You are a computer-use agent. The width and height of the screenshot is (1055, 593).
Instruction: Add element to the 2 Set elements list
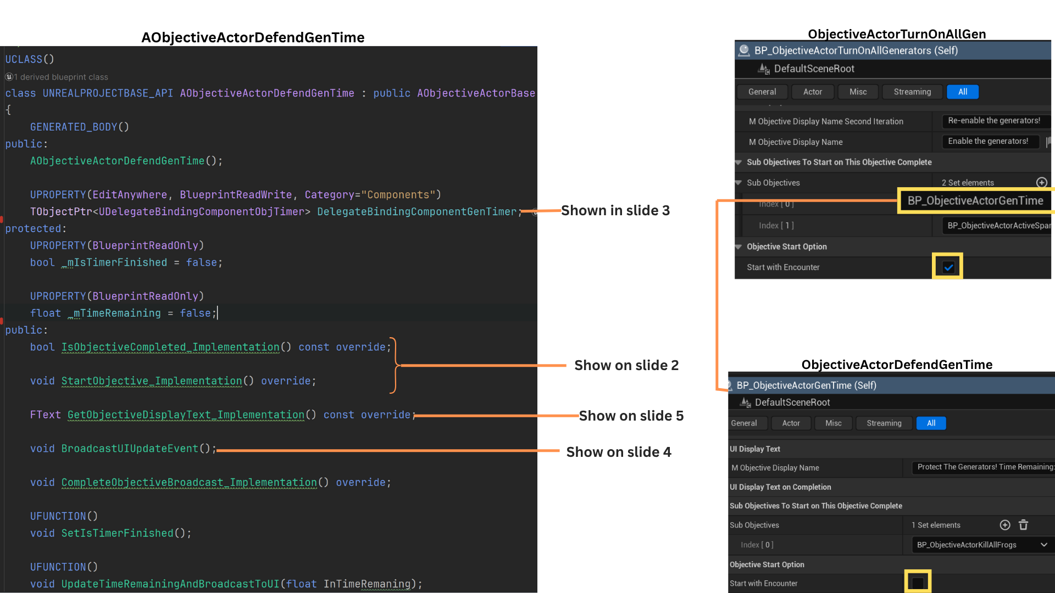pyautogui.click(x=1041, y=182)
